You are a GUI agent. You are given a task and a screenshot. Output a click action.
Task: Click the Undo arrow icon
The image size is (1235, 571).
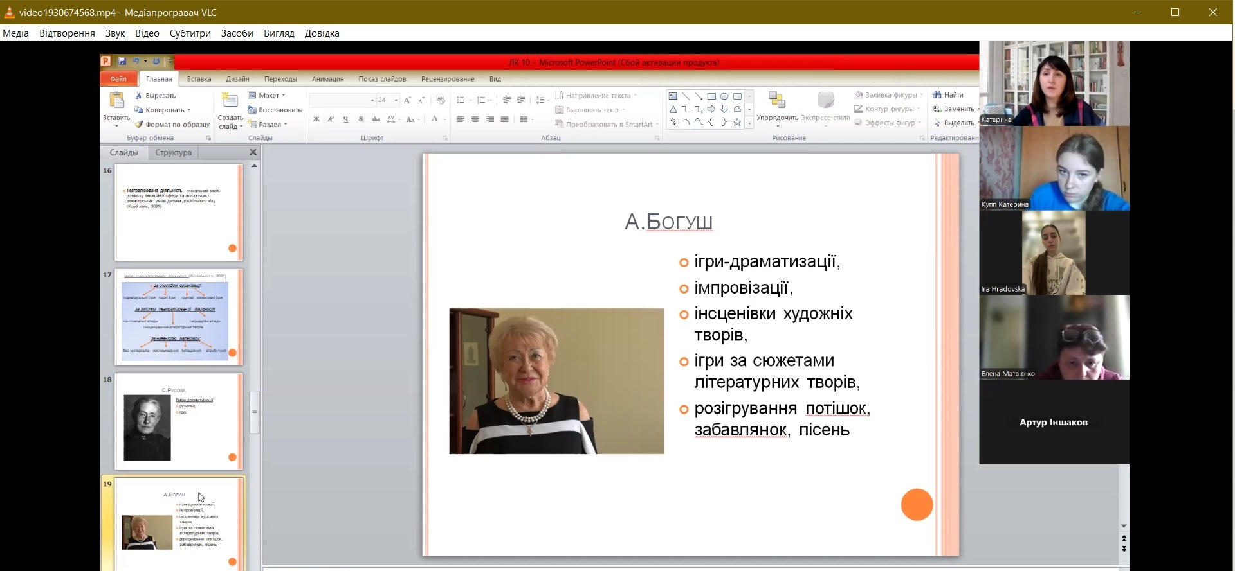[136, 62]
